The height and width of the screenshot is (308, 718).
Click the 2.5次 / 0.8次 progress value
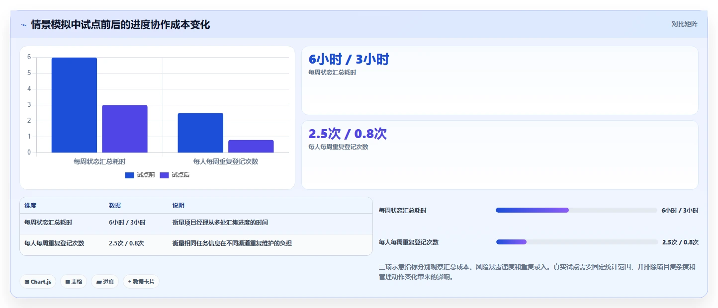point(680,242)
